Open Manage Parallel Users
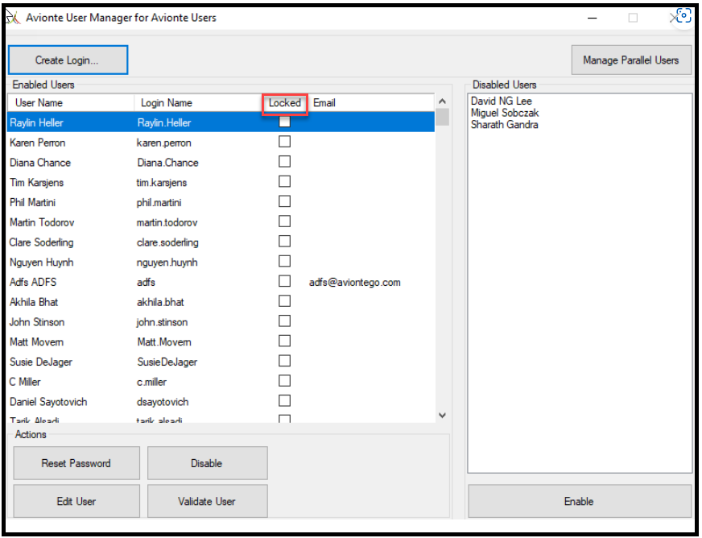 point(631,60)
